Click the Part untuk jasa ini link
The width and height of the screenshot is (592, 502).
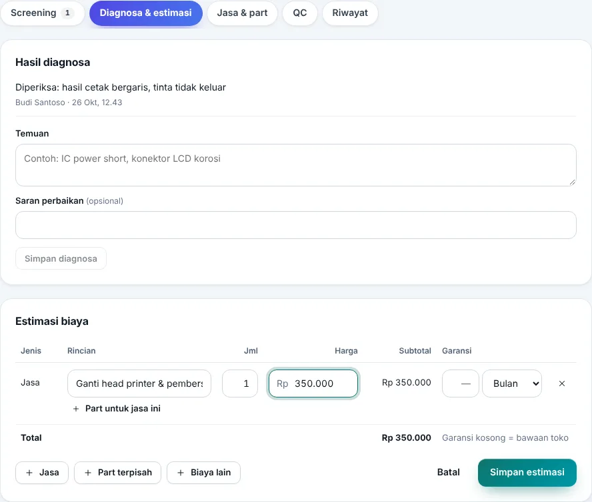(117, 409)
